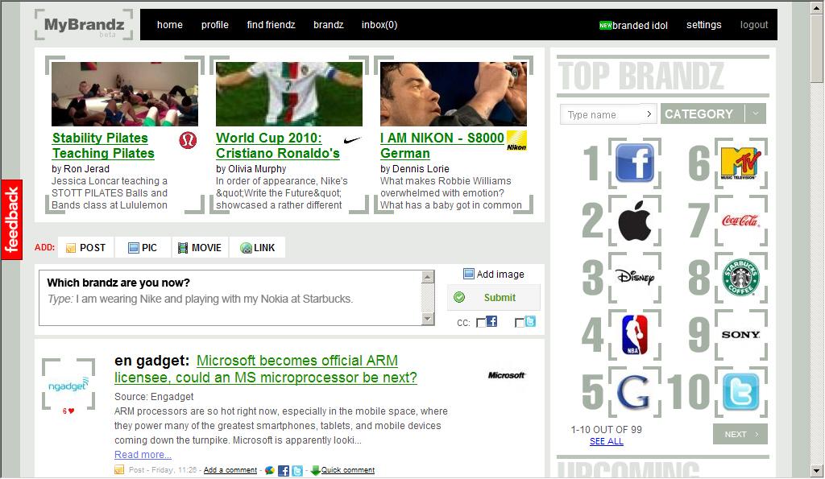Click the Microsoft logo on the Engadget post
This screenshot has width=825, height=479.
[x=506, y=375]
